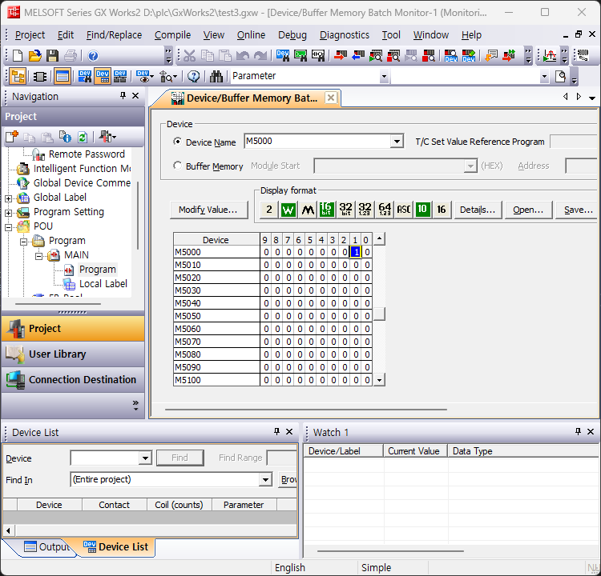Click the blue Help question mark icon
This screenshot has width=601, height=576.
(x=93, y=56)
